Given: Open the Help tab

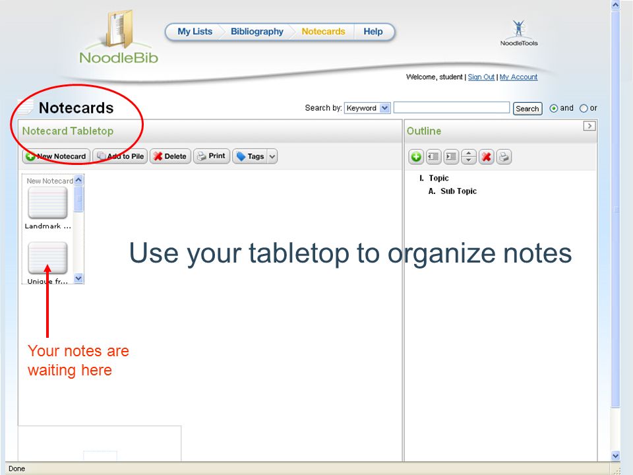Looking at the screenshot, I should [373, 32].
